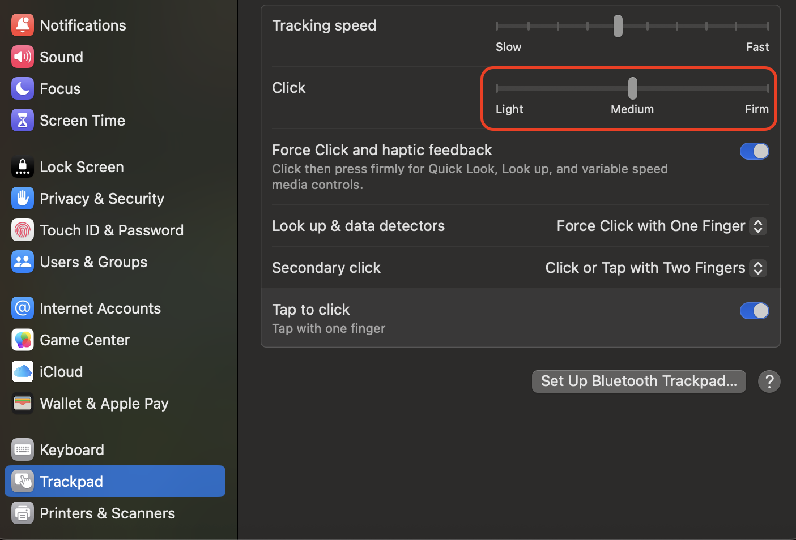This screenshot has width=796, height=540.
Task: Click the Privacy & Security hand icon
Action: pos(23,198)
